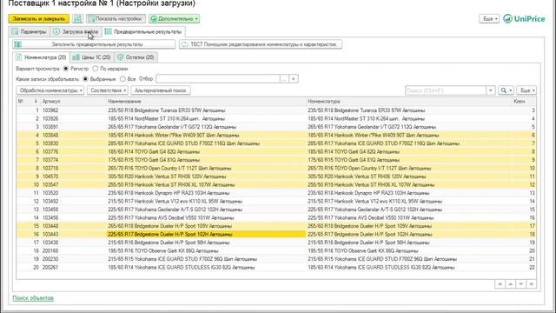Select the Регистр view option
The image size is (556, 313).
pos(66,69)
